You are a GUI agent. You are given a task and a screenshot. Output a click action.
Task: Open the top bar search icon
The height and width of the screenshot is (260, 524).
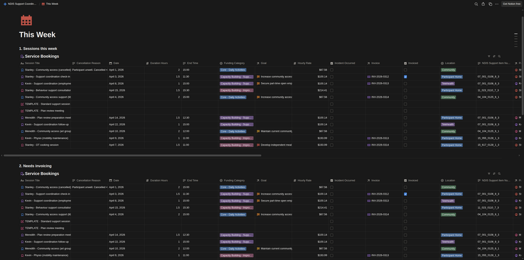click(476, 4)
